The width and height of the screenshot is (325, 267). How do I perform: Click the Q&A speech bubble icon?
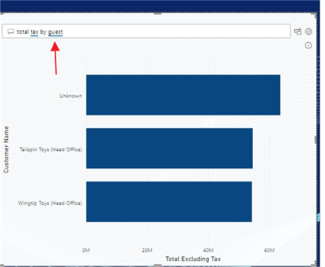(11, 32)
